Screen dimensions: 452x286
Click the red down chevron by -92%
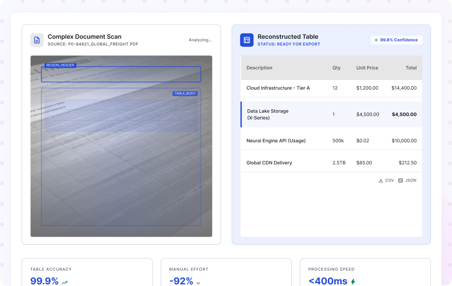tap(198, 283)
